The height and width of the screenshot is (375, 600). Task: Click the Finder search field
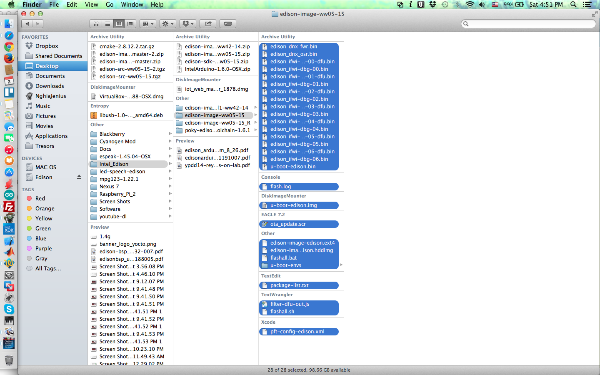[528, 24]
